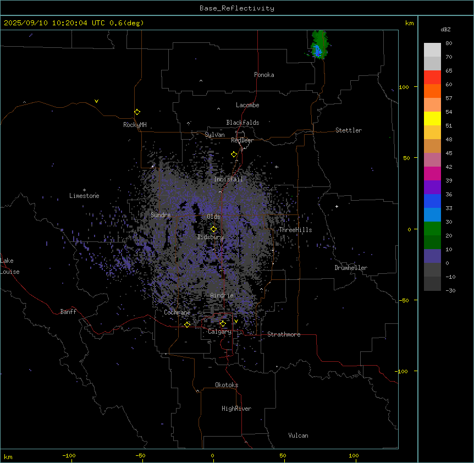Click the white plus marker west of Drumheller

click(x=337, y=206)
